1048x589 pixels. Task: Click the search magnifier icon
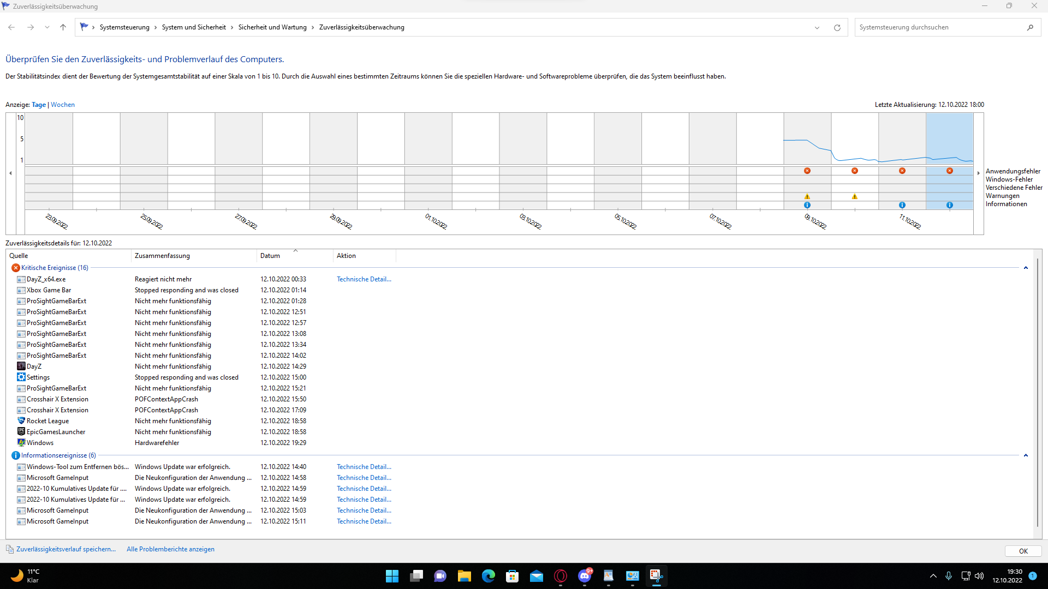point(1030,27)
